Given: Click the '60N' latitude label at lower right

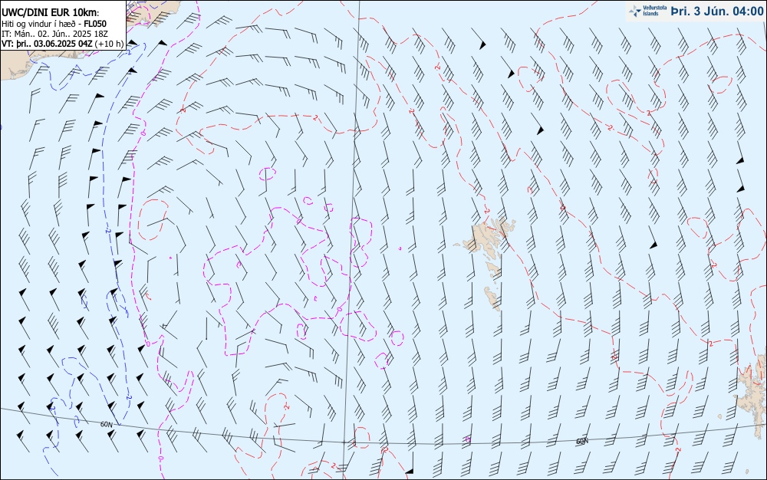Looking at the screenshot, I should (x=581, y=442).
